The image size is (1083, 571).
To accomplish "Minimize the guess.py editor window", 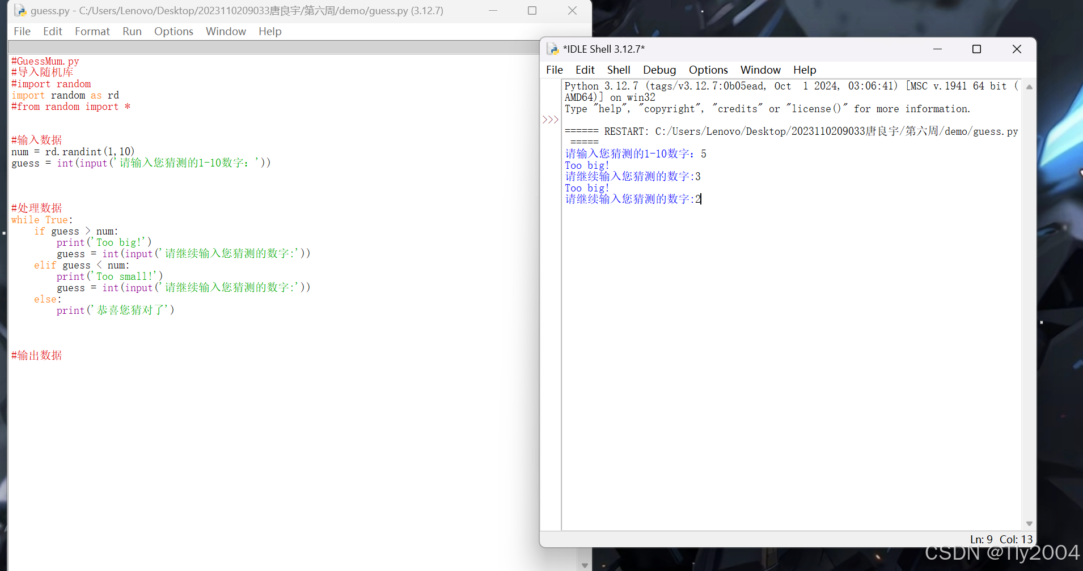I will (x=493, y=10).
